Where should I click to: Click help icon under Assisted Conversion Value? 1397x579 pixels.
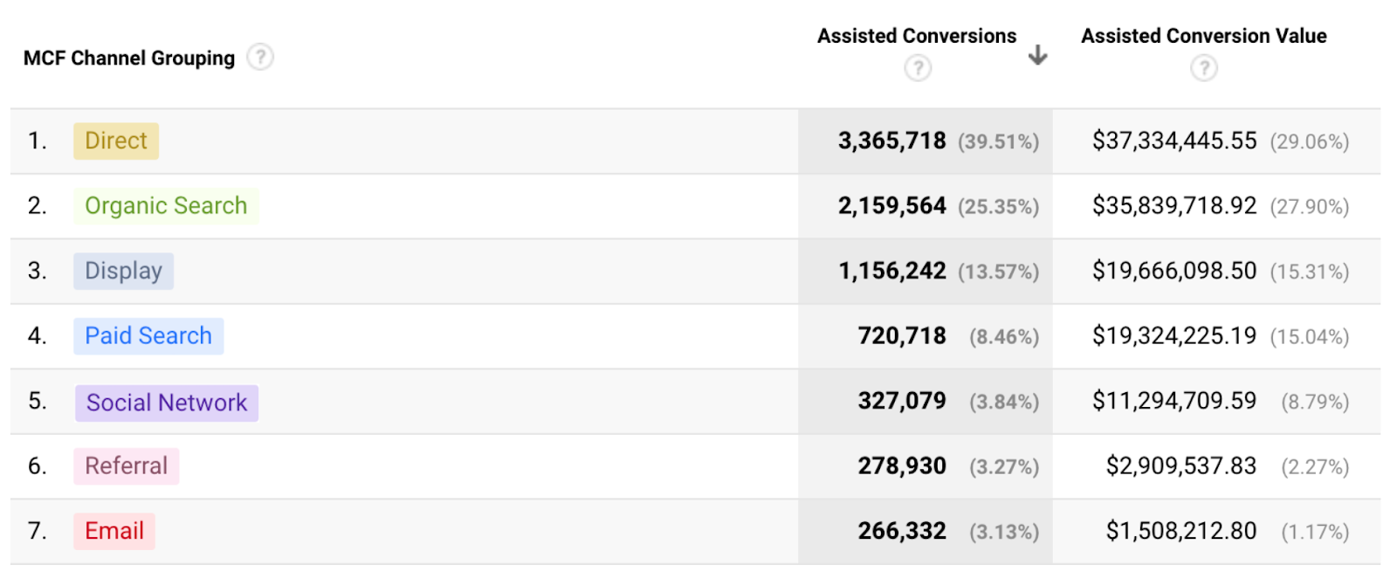tap(1203, 68)
